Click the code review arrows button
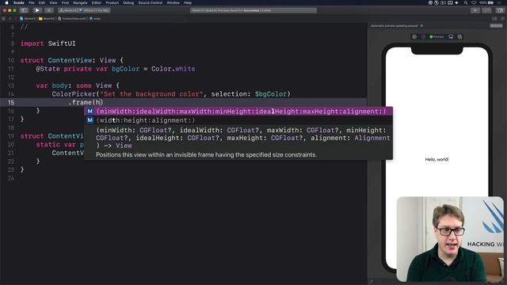Image resolution: width=507 pixels, height=285 pixels. click(486, 10)
